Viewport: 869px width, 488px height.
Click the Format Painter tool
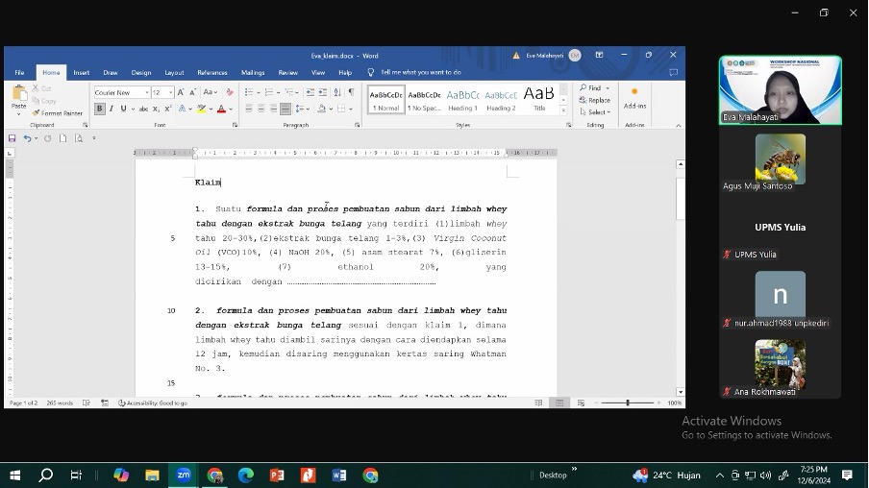(x=60, y=113)
